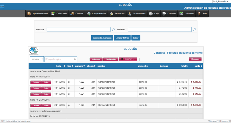This screenshot has height=123, width=231.
Task: Click the nombre column header
Action: point(101,66)
